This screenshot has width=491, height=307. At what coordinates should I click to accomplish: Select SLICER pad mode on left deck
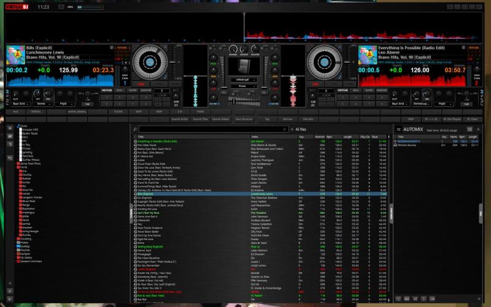click(x=133, y=90)
